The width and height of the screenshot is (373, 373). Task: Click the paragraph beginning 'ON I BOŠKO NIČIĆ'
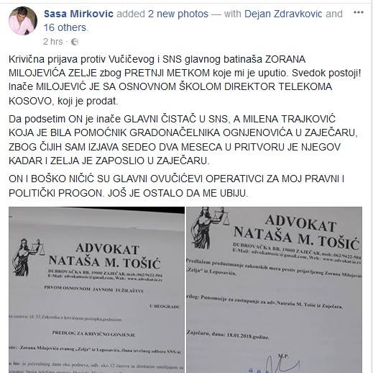click(x=177, y=186)
